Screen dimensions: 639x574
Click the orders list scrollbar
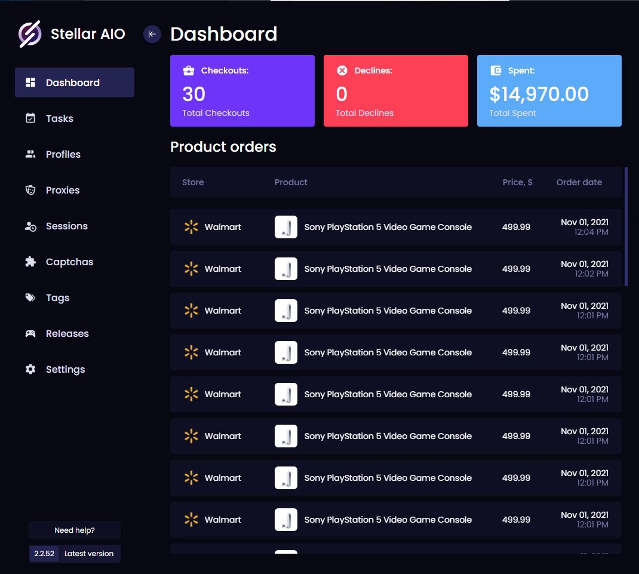626,226
